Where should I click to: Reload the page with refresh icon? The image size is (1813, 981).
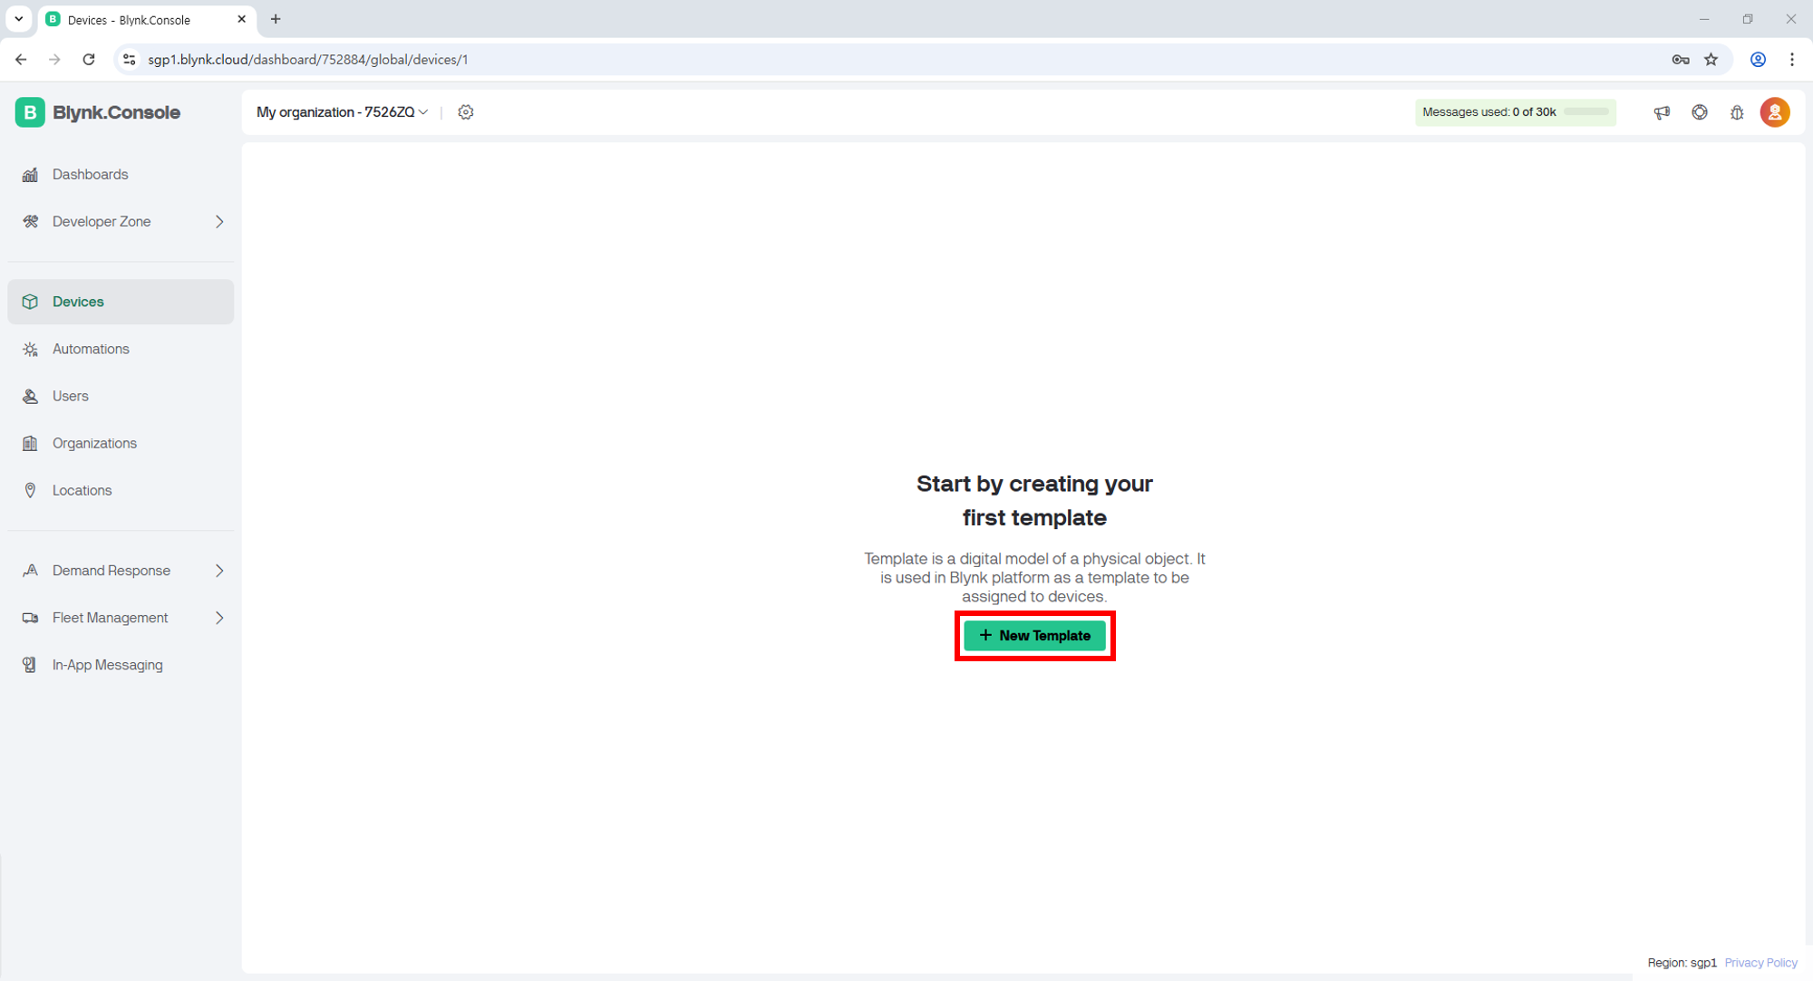(89, 60)
